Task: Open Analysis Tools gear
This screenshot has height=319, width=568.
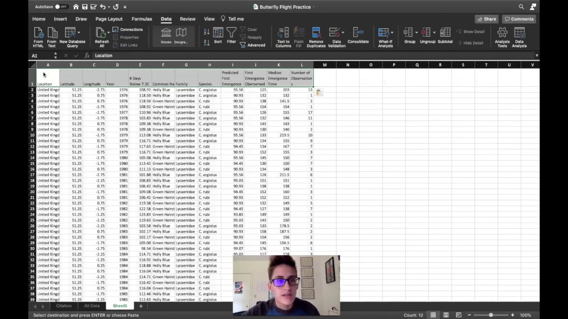Action: [502, 37]
